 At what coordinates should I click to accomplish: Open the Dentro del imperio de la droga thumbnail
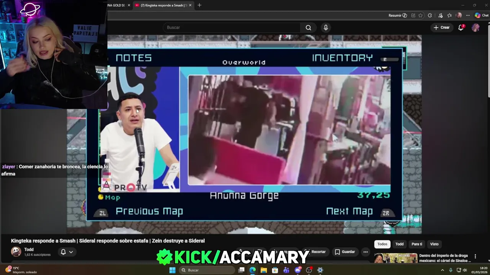(x=395, y=258)
